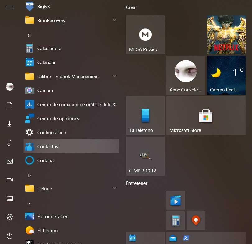Open the Microsoft Store tile
252x244 pixels.
206,115
